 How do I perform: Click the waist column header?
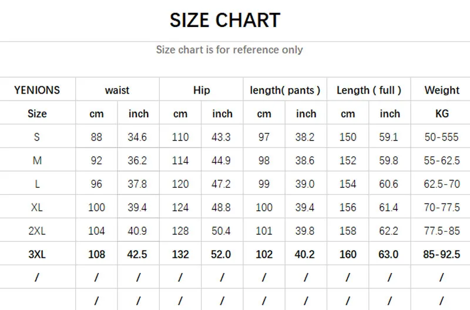pos(117,91)
